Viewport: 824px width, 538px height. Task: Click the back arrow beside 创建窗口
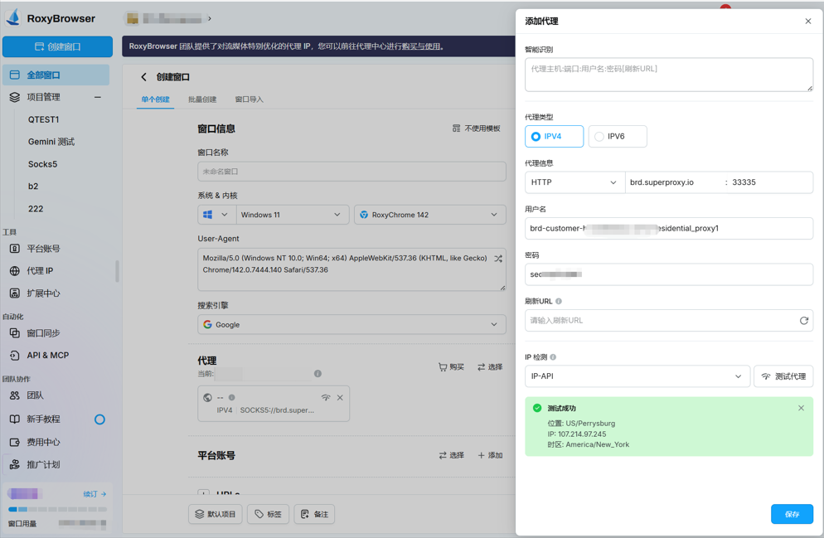[143, 77]
